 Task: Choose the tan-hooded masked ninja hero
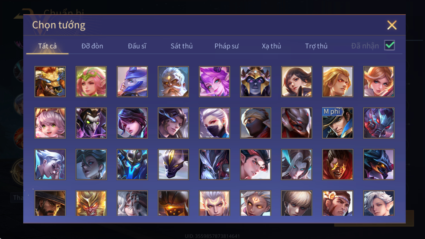coord(256,123)
